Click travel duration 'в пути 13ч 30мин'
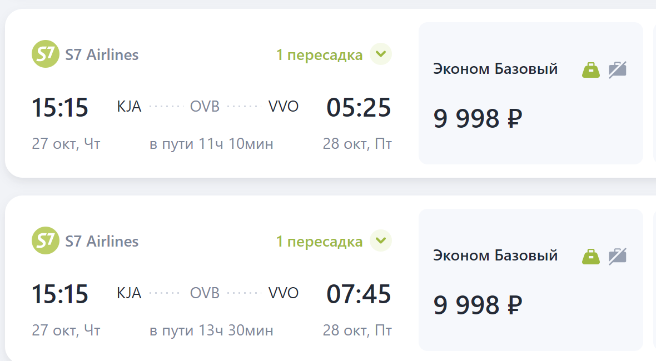 tap(211, 331)
